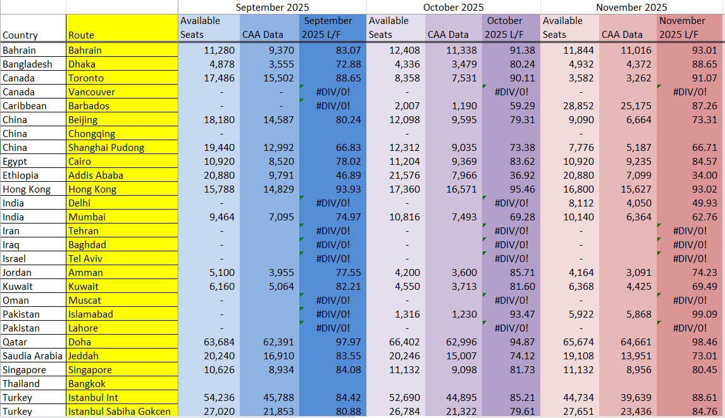Viewport: 725px width, 418px height.
Task: Select the "September 2025" merged header cell
Action: click(x=272, y=7)
